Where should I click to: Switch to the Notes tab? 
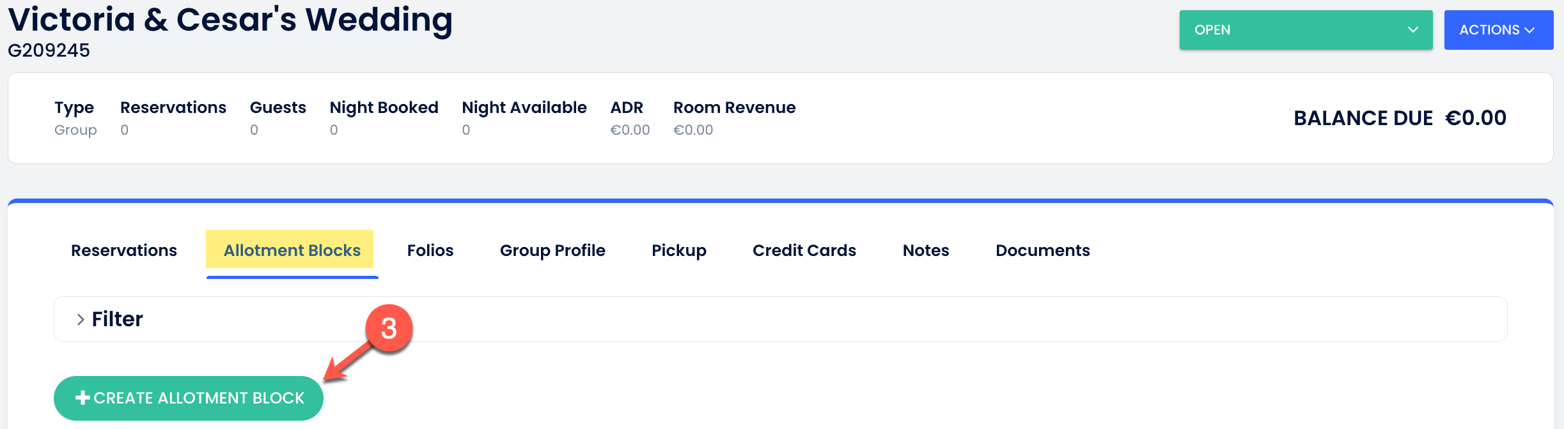coord(926,250)
